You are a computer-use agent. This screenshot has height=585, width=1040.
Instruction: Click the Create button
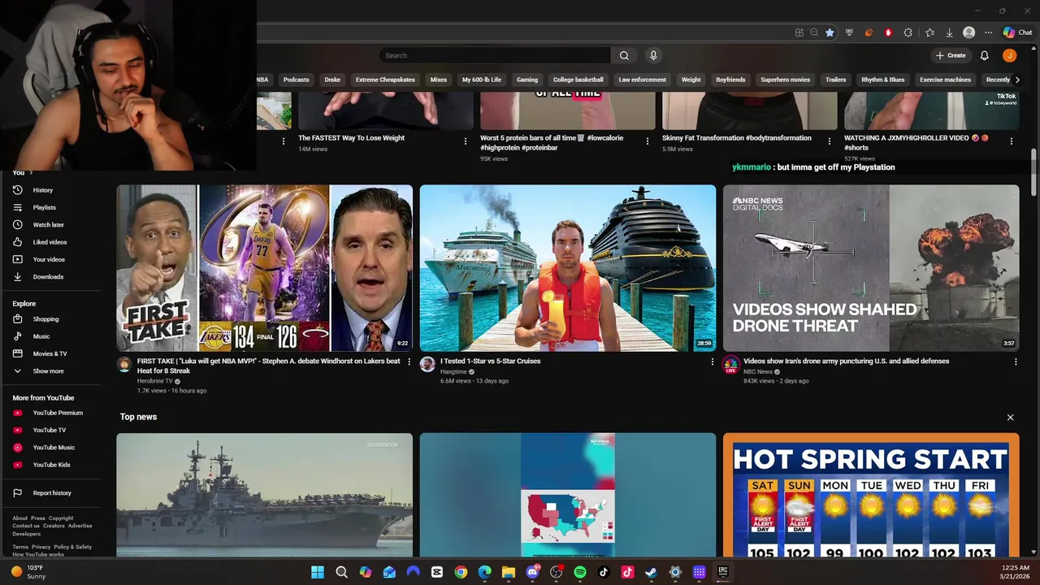point(951,55)
